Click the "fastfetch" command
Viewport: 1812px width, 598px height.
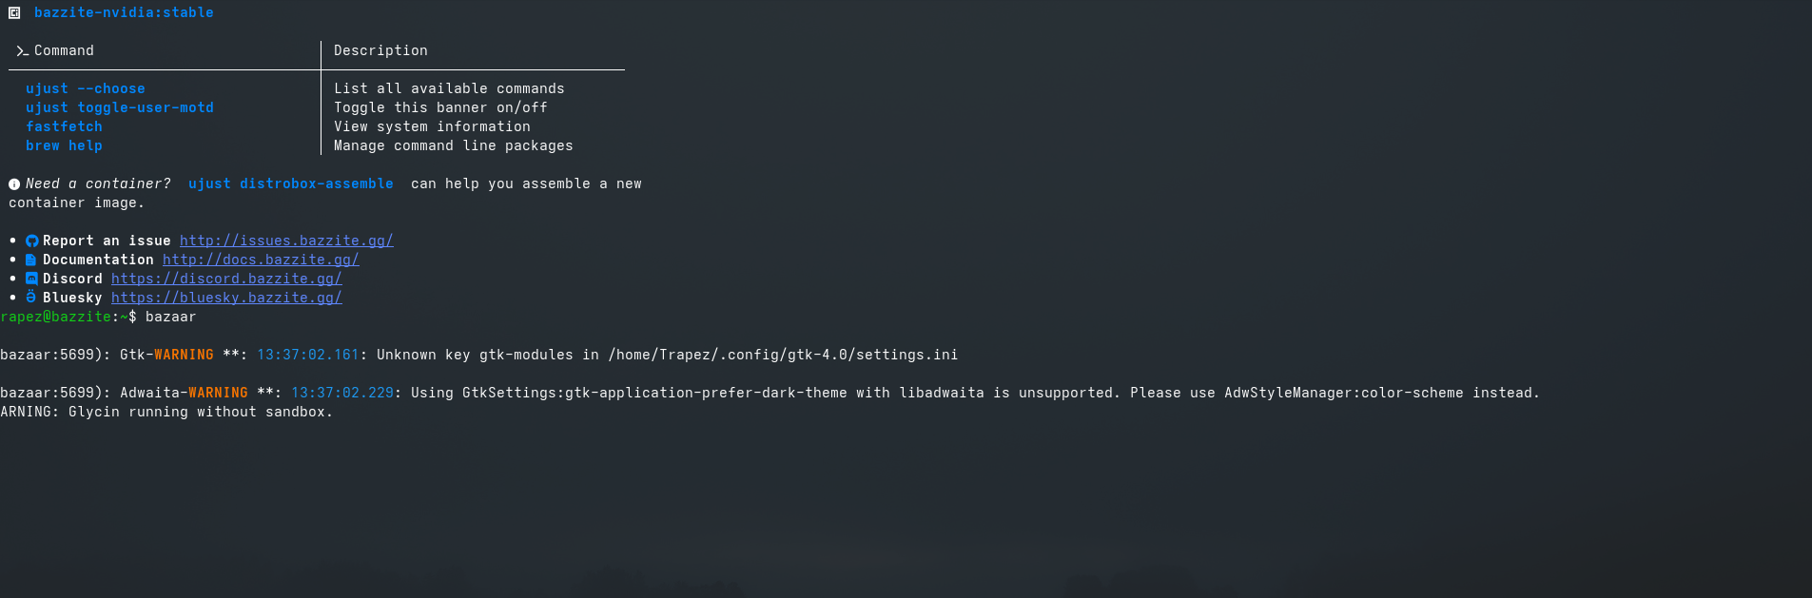click(x=64, y=126)
